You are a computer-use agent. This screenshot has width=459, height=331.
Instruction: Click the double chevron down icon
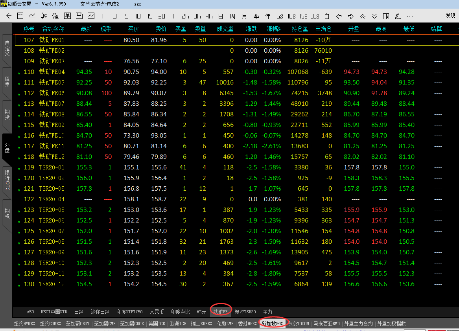pos(374,16)
